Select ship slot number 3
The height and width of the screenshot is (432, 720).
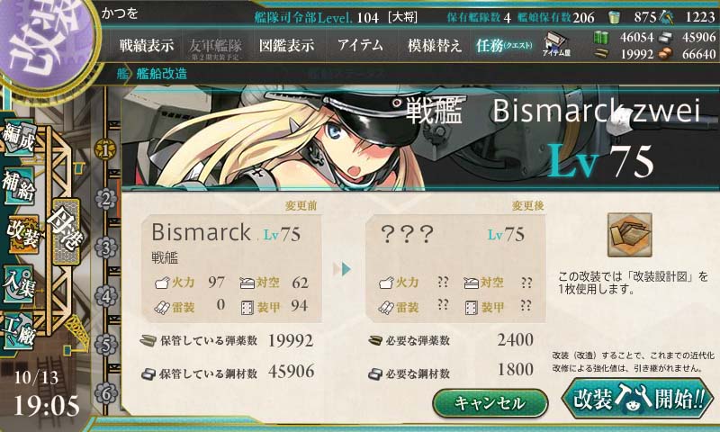click(x=105, y=247)
